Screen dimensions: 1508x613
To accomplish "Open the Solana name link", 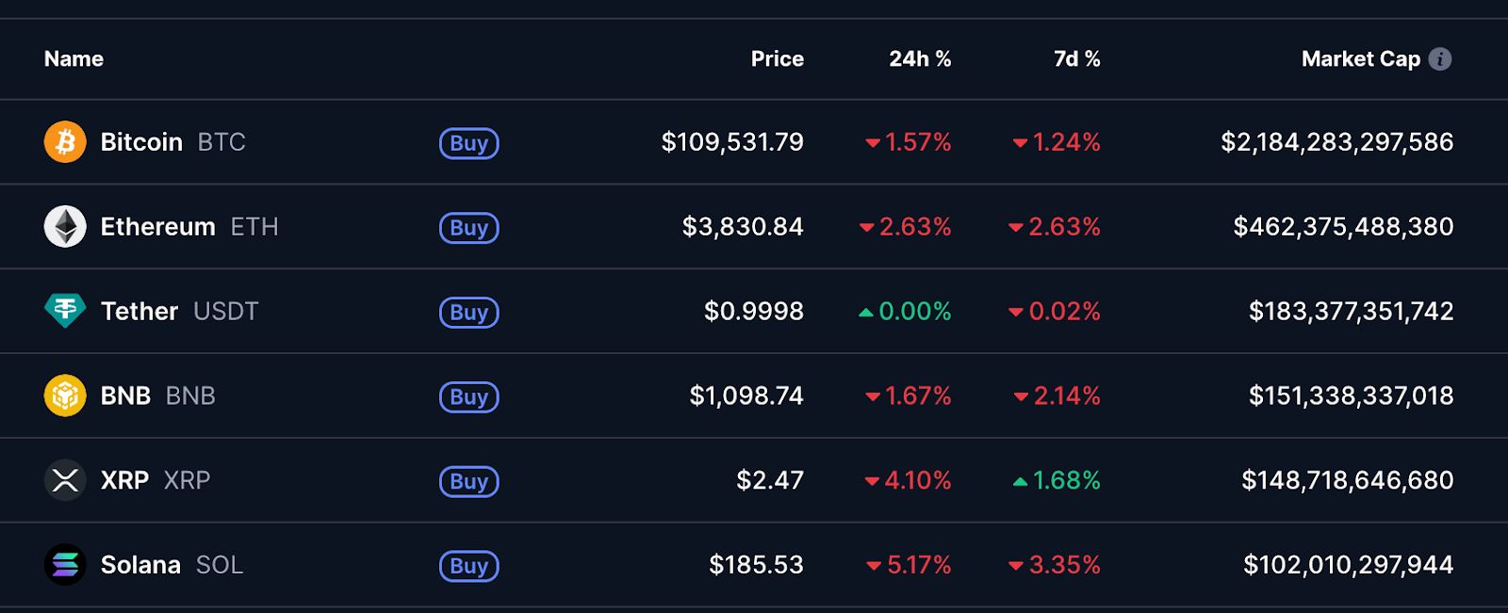I will (140, 565).
